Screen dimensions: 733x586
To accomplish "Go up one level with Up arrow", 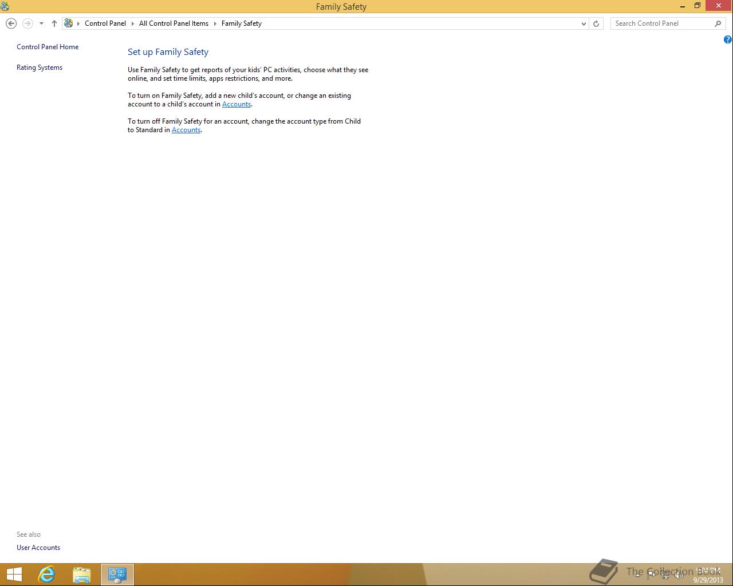I will [x=54, y=23].
